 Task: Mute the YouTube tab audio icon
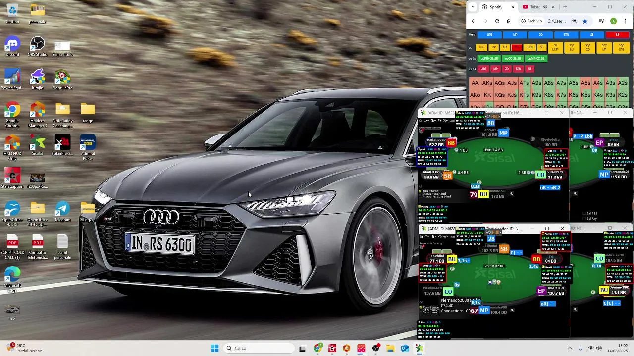tap(545, 7)
